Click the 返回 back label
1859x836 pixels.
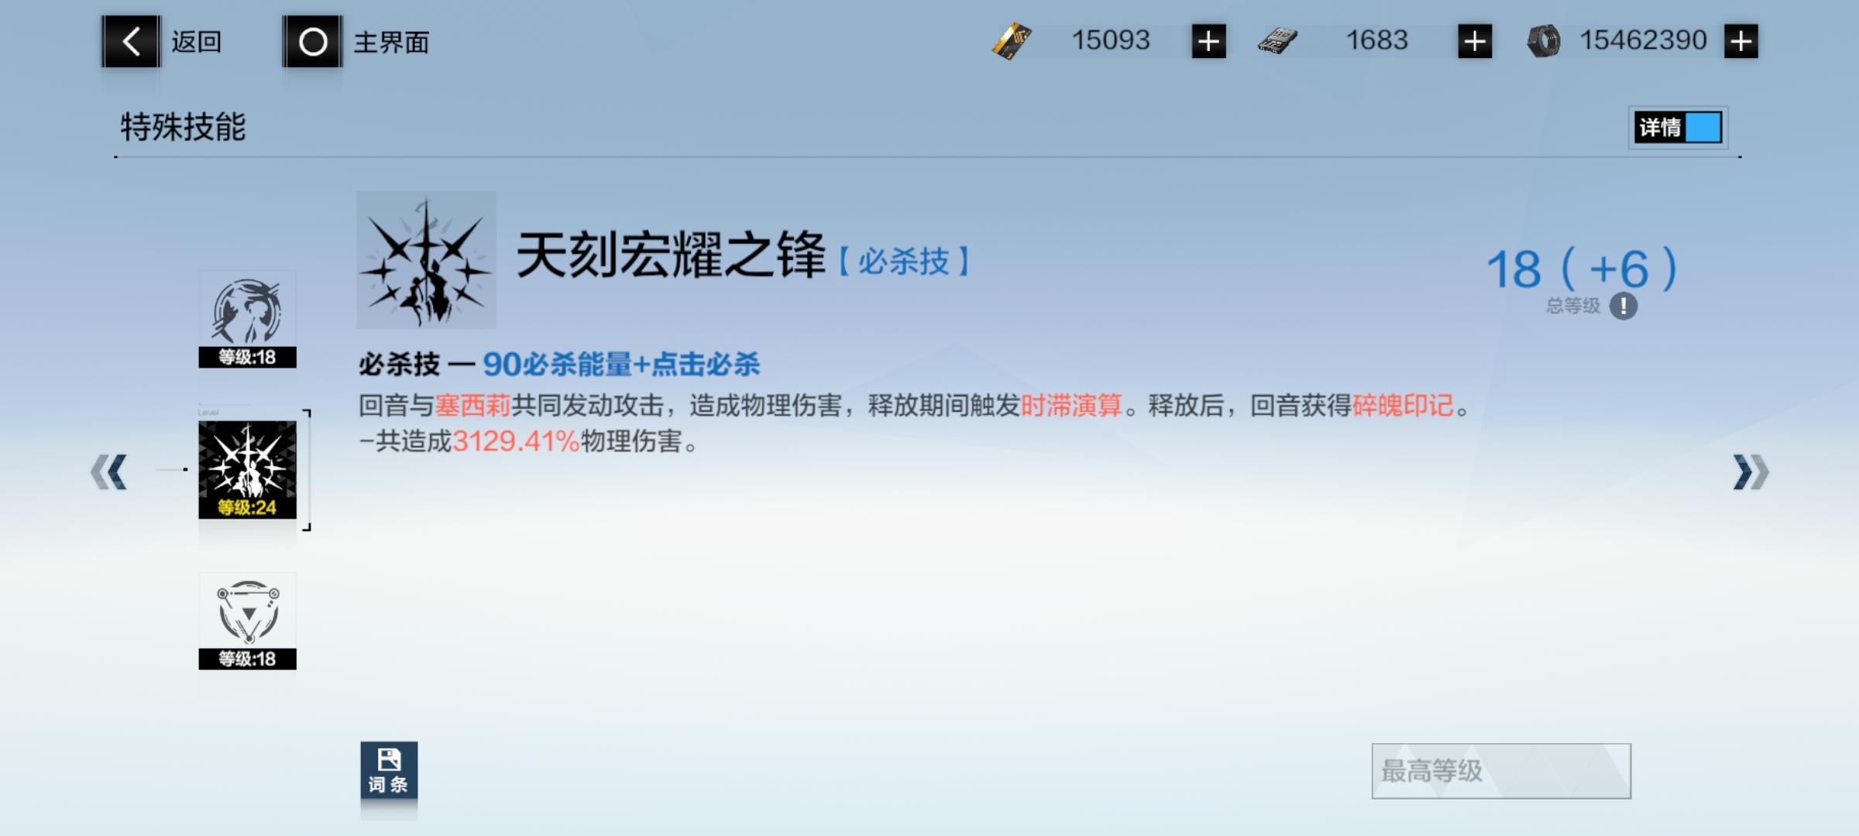[x=197, y=42]
